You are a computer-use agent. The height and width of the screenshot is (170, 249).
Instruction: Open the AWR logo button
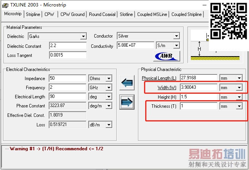click(167, 56)
